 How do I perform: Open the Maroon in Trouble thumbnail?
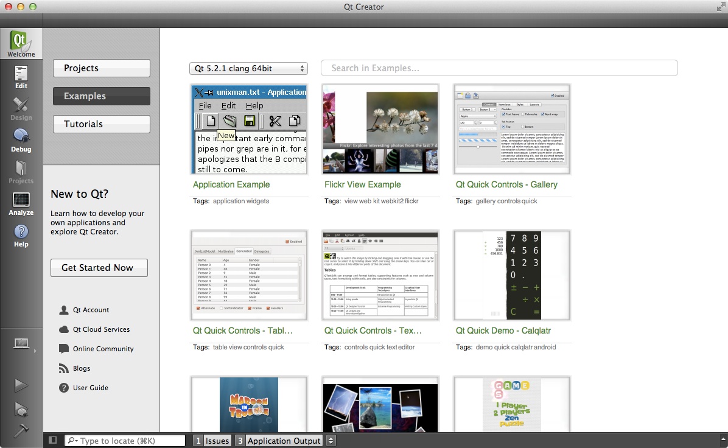249,404
